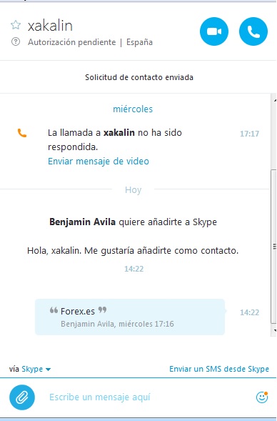Click the miércoles date header
Image resolution: width=277 pixels, height=421 pixels.
133,109
